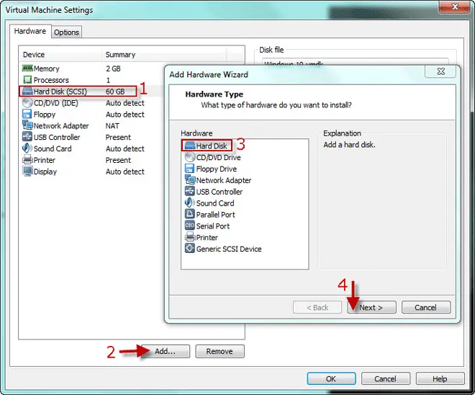Select the Generic SCSI Device icon
The width and height of the screenshot is (475, 395).
click(x=189, y=249)
